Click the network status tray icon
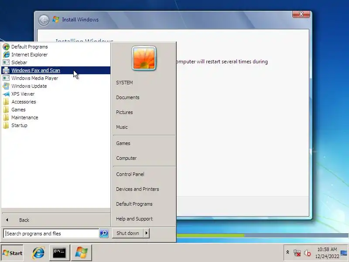This screenshot has width=349, height=262. pos(297,253)
